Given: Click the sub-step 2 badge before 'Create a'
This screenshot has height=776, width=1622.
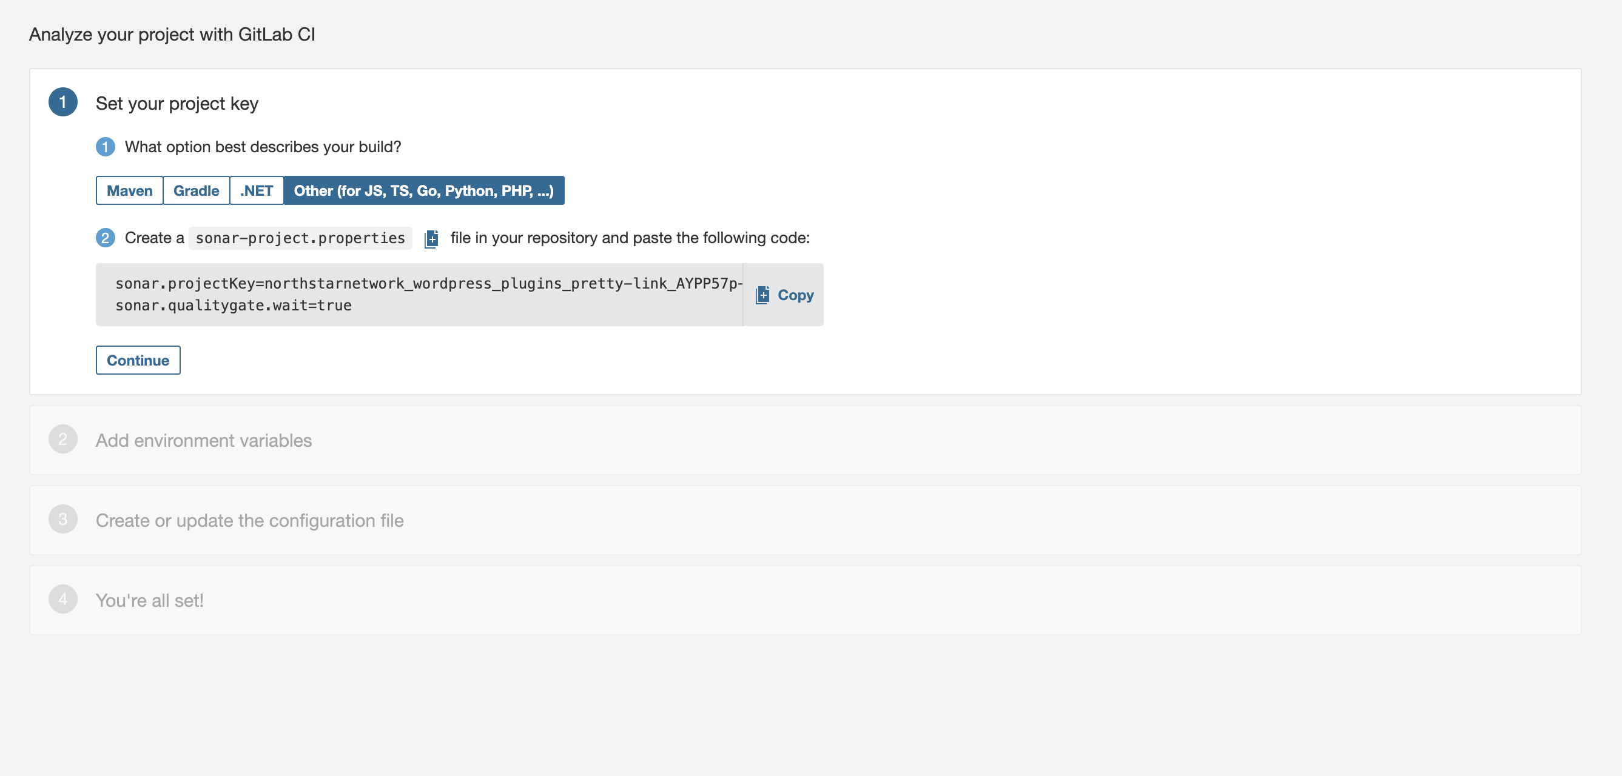Looking at the screenshot, I should 105,238.
